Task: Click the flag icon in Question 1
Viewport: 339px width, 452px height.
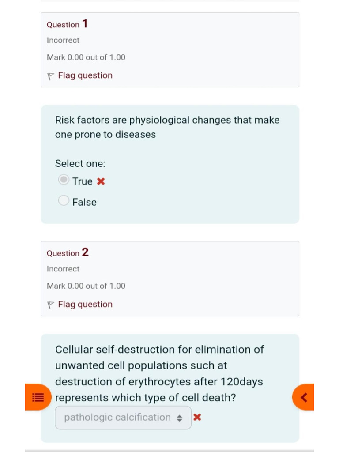Action: click(50, 76)
